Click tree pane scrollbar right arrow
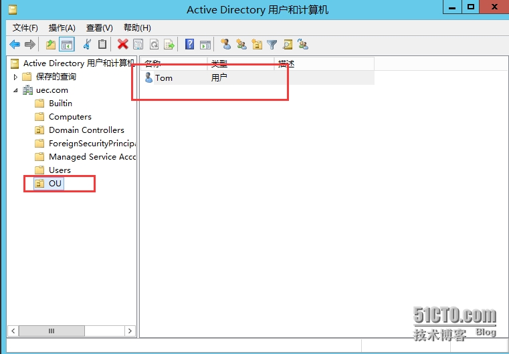 point(130,331)
